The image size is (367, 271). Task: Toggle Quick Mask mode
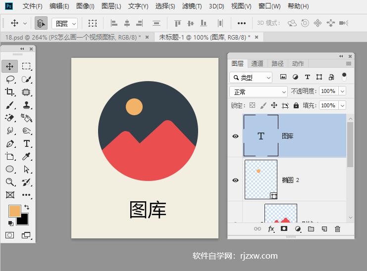pos(9,235)
